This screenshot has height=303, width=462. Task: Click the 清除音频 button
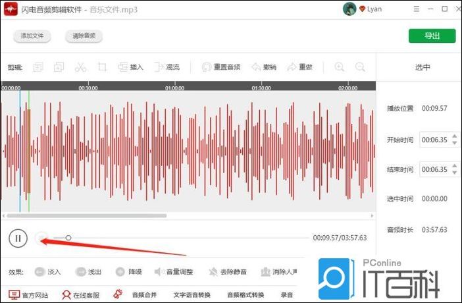(x=84, y=36)
